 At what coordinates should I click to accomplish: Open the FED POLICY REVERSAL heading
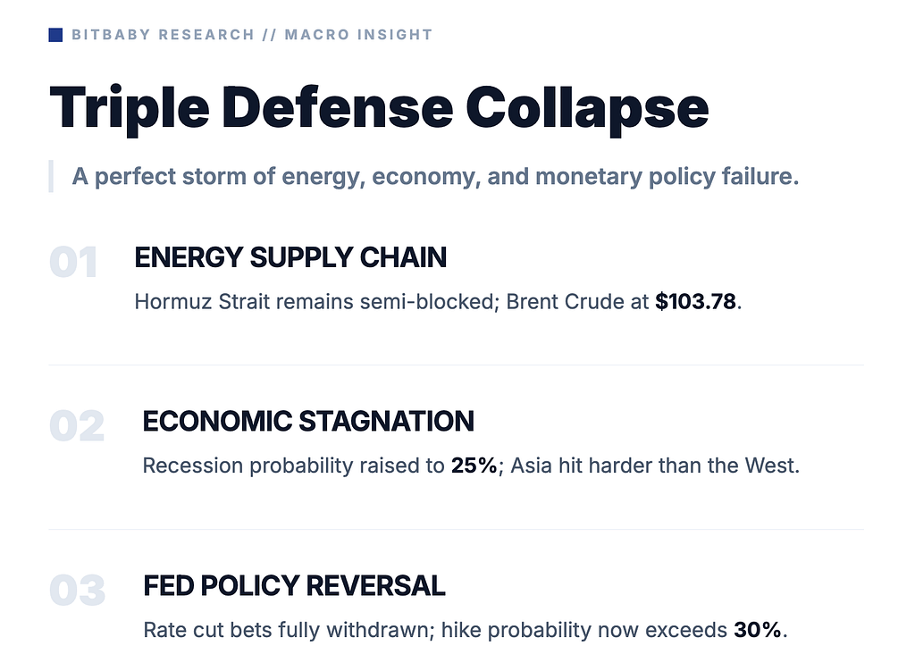294,586
